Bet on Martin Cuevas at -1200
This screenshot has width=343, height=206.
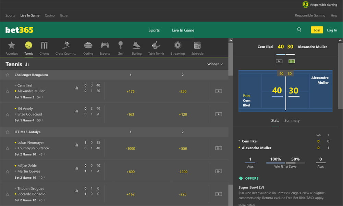pos(183,172)
